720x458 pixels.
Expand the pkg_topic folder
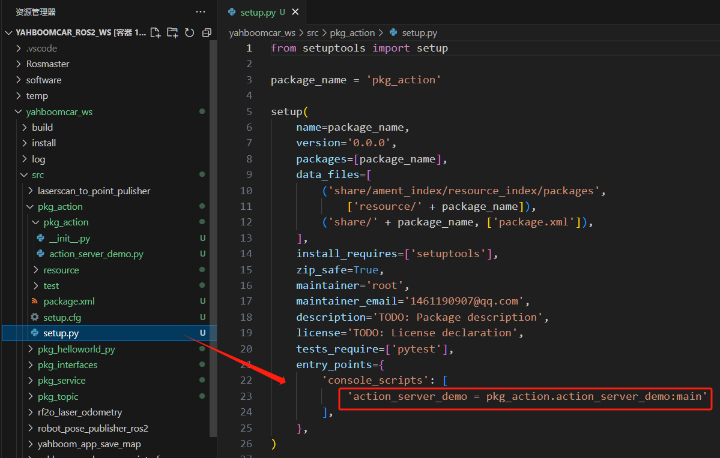(x=30, y=396)
